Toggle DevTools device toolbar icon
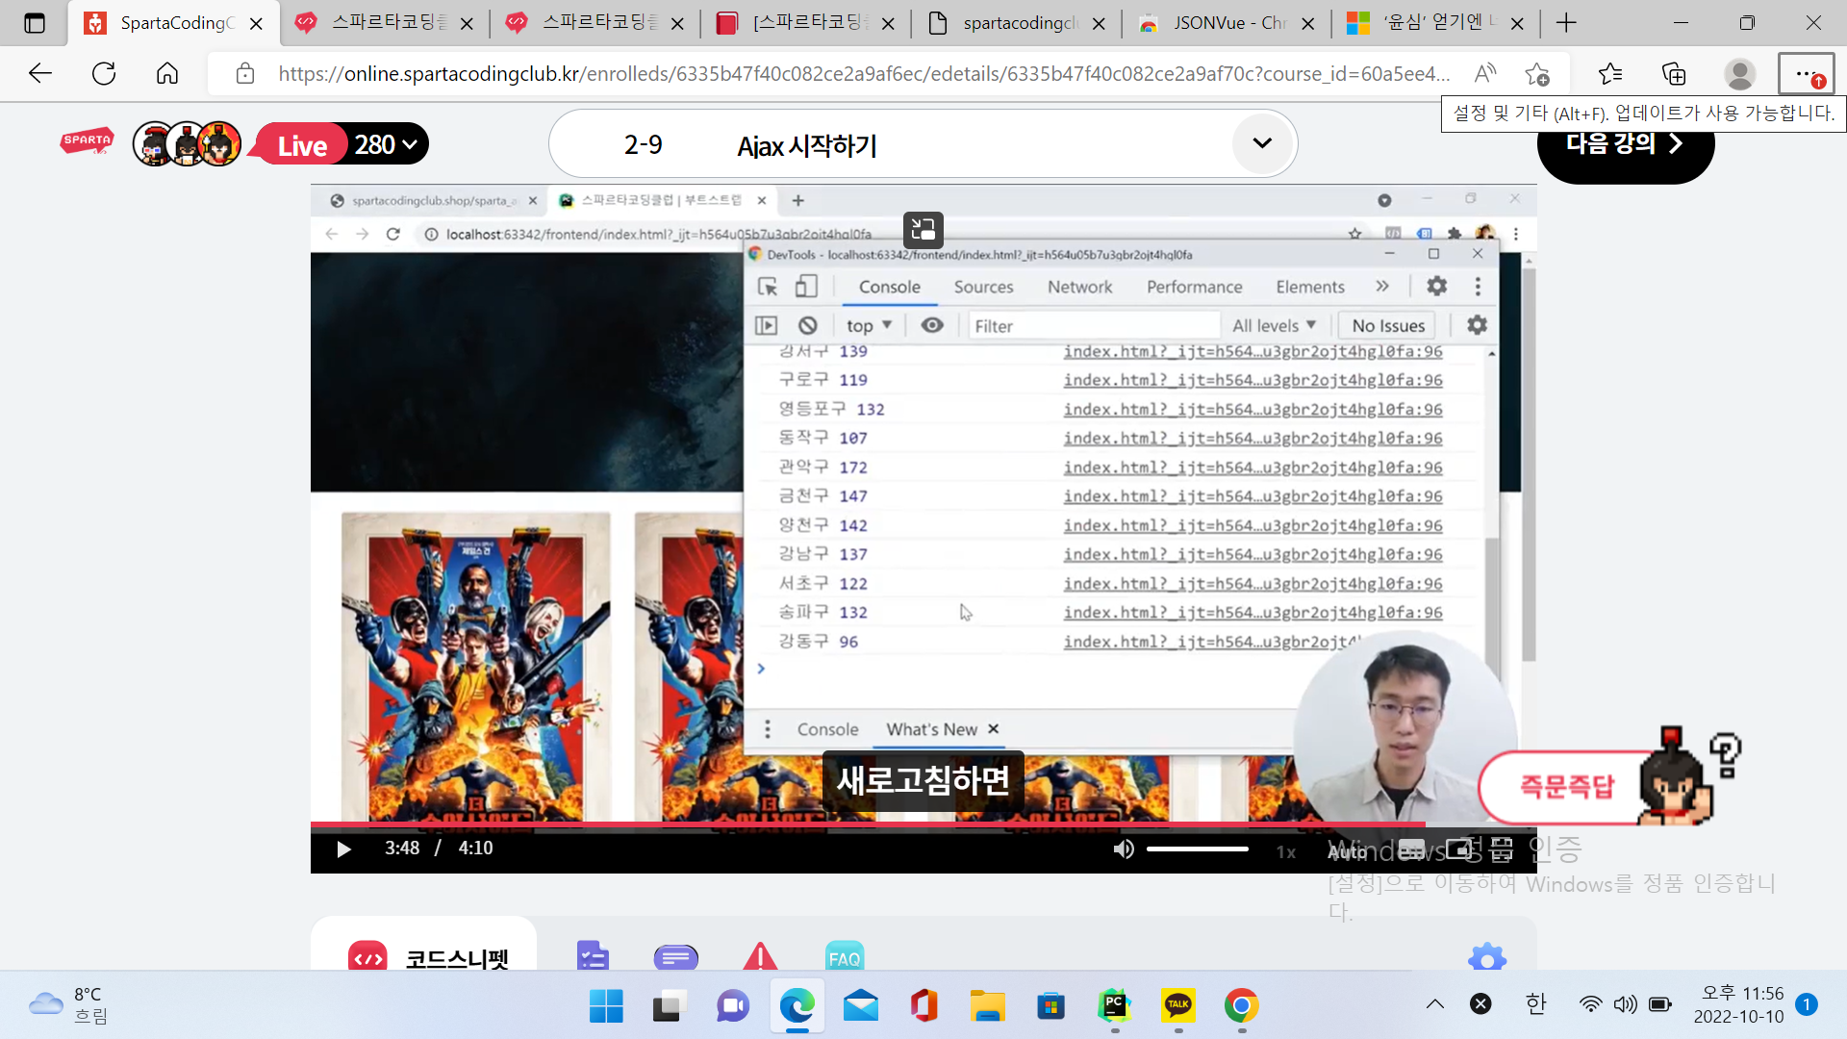 tap(806, 287)
